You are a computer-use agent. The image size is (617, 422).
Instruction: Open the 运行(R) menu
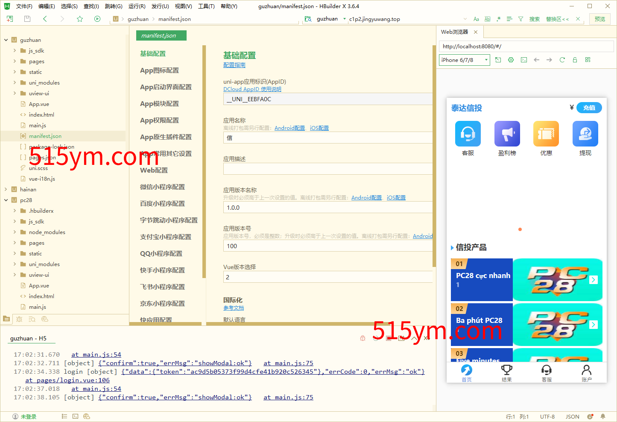pyautogui.click(x=137, y=6)
